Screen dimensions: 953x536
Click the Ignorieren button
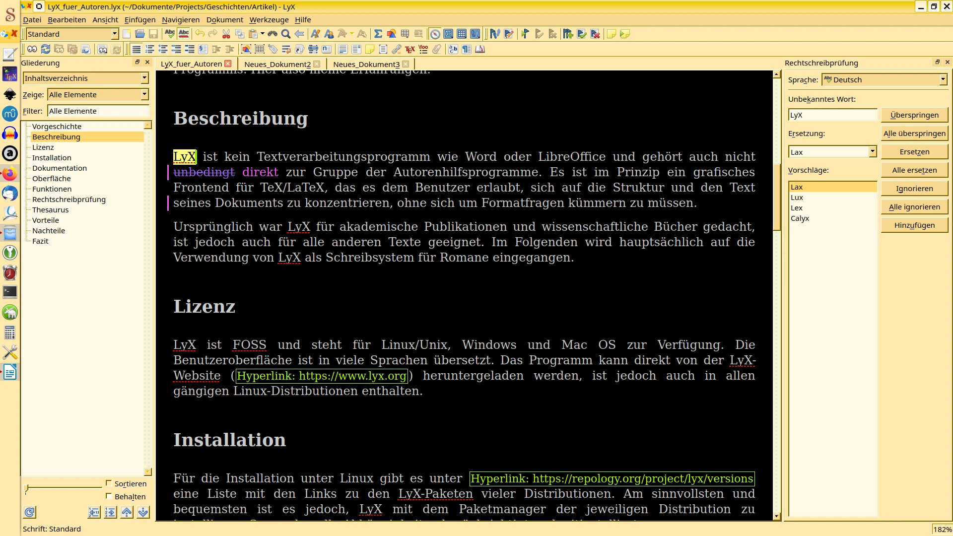[x=914, y=188]
